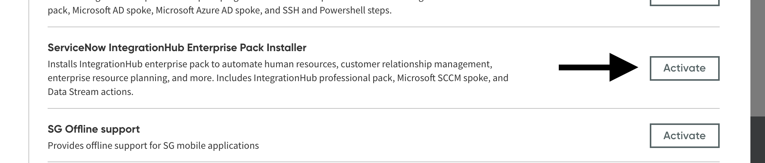Click the 'Provides offline support for SG mobile applications' text
The width and height of the screenshot is (765, 163).
click(x=153, y=146)
